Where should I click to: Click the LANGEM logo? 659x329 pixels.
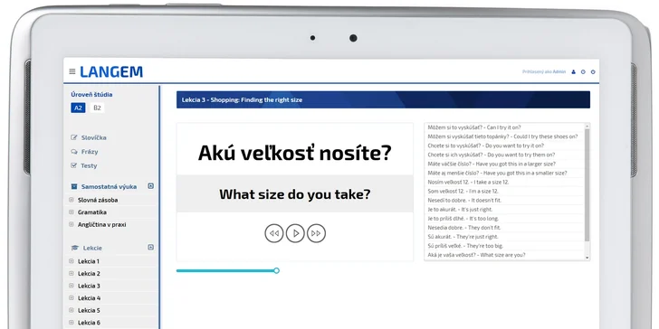pos(111,71)
